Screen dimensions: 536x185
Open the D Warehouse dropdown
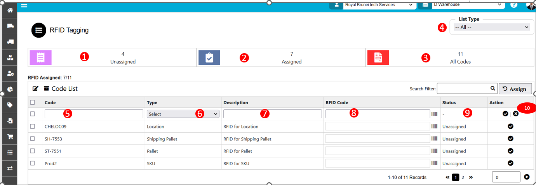[x=468, y=5]
